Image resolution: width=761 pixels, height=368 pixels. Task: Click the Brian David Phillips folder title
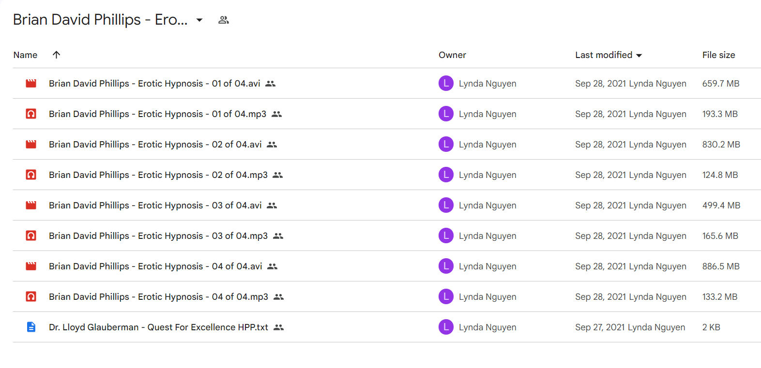click(x=100, y=20)
